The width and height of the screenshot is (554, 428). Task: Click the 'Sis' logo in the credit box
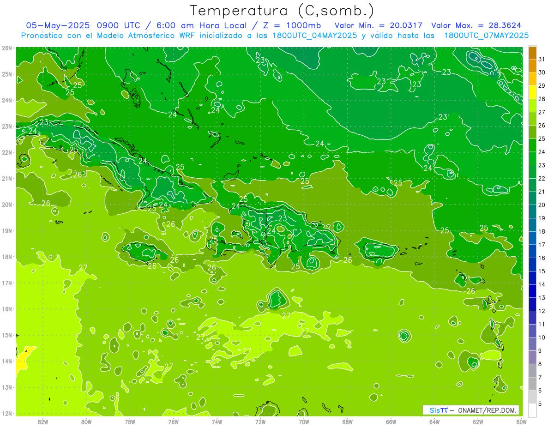tap(435, 410)
